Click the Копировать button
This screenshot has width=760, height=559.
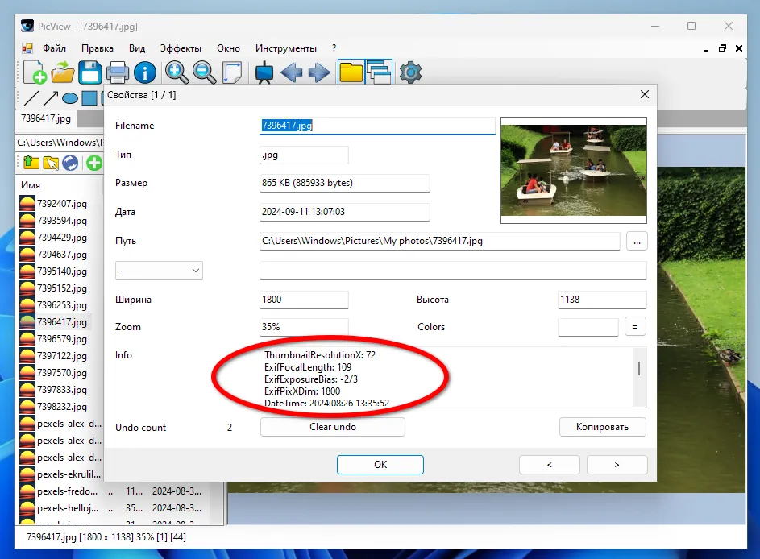point(602,427)
